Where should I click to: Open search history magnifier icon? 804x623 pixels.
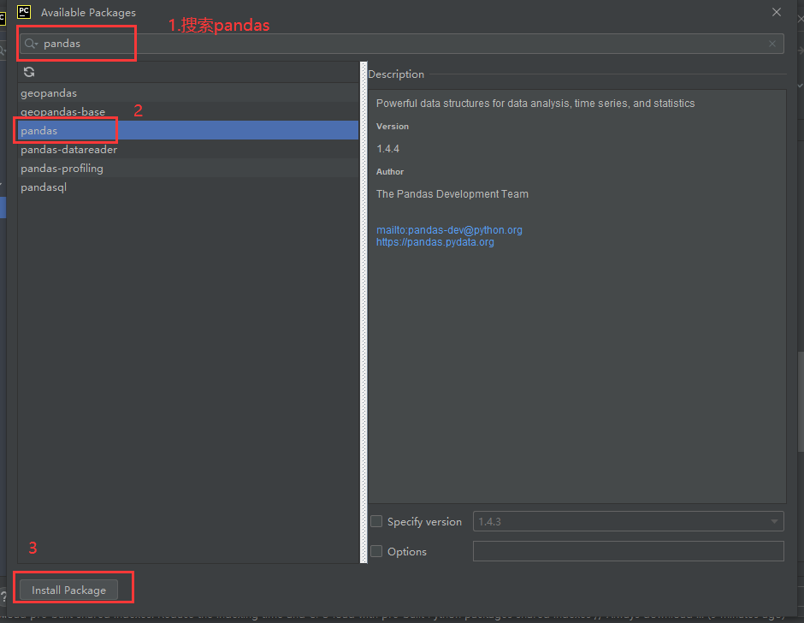click(32, 44)
